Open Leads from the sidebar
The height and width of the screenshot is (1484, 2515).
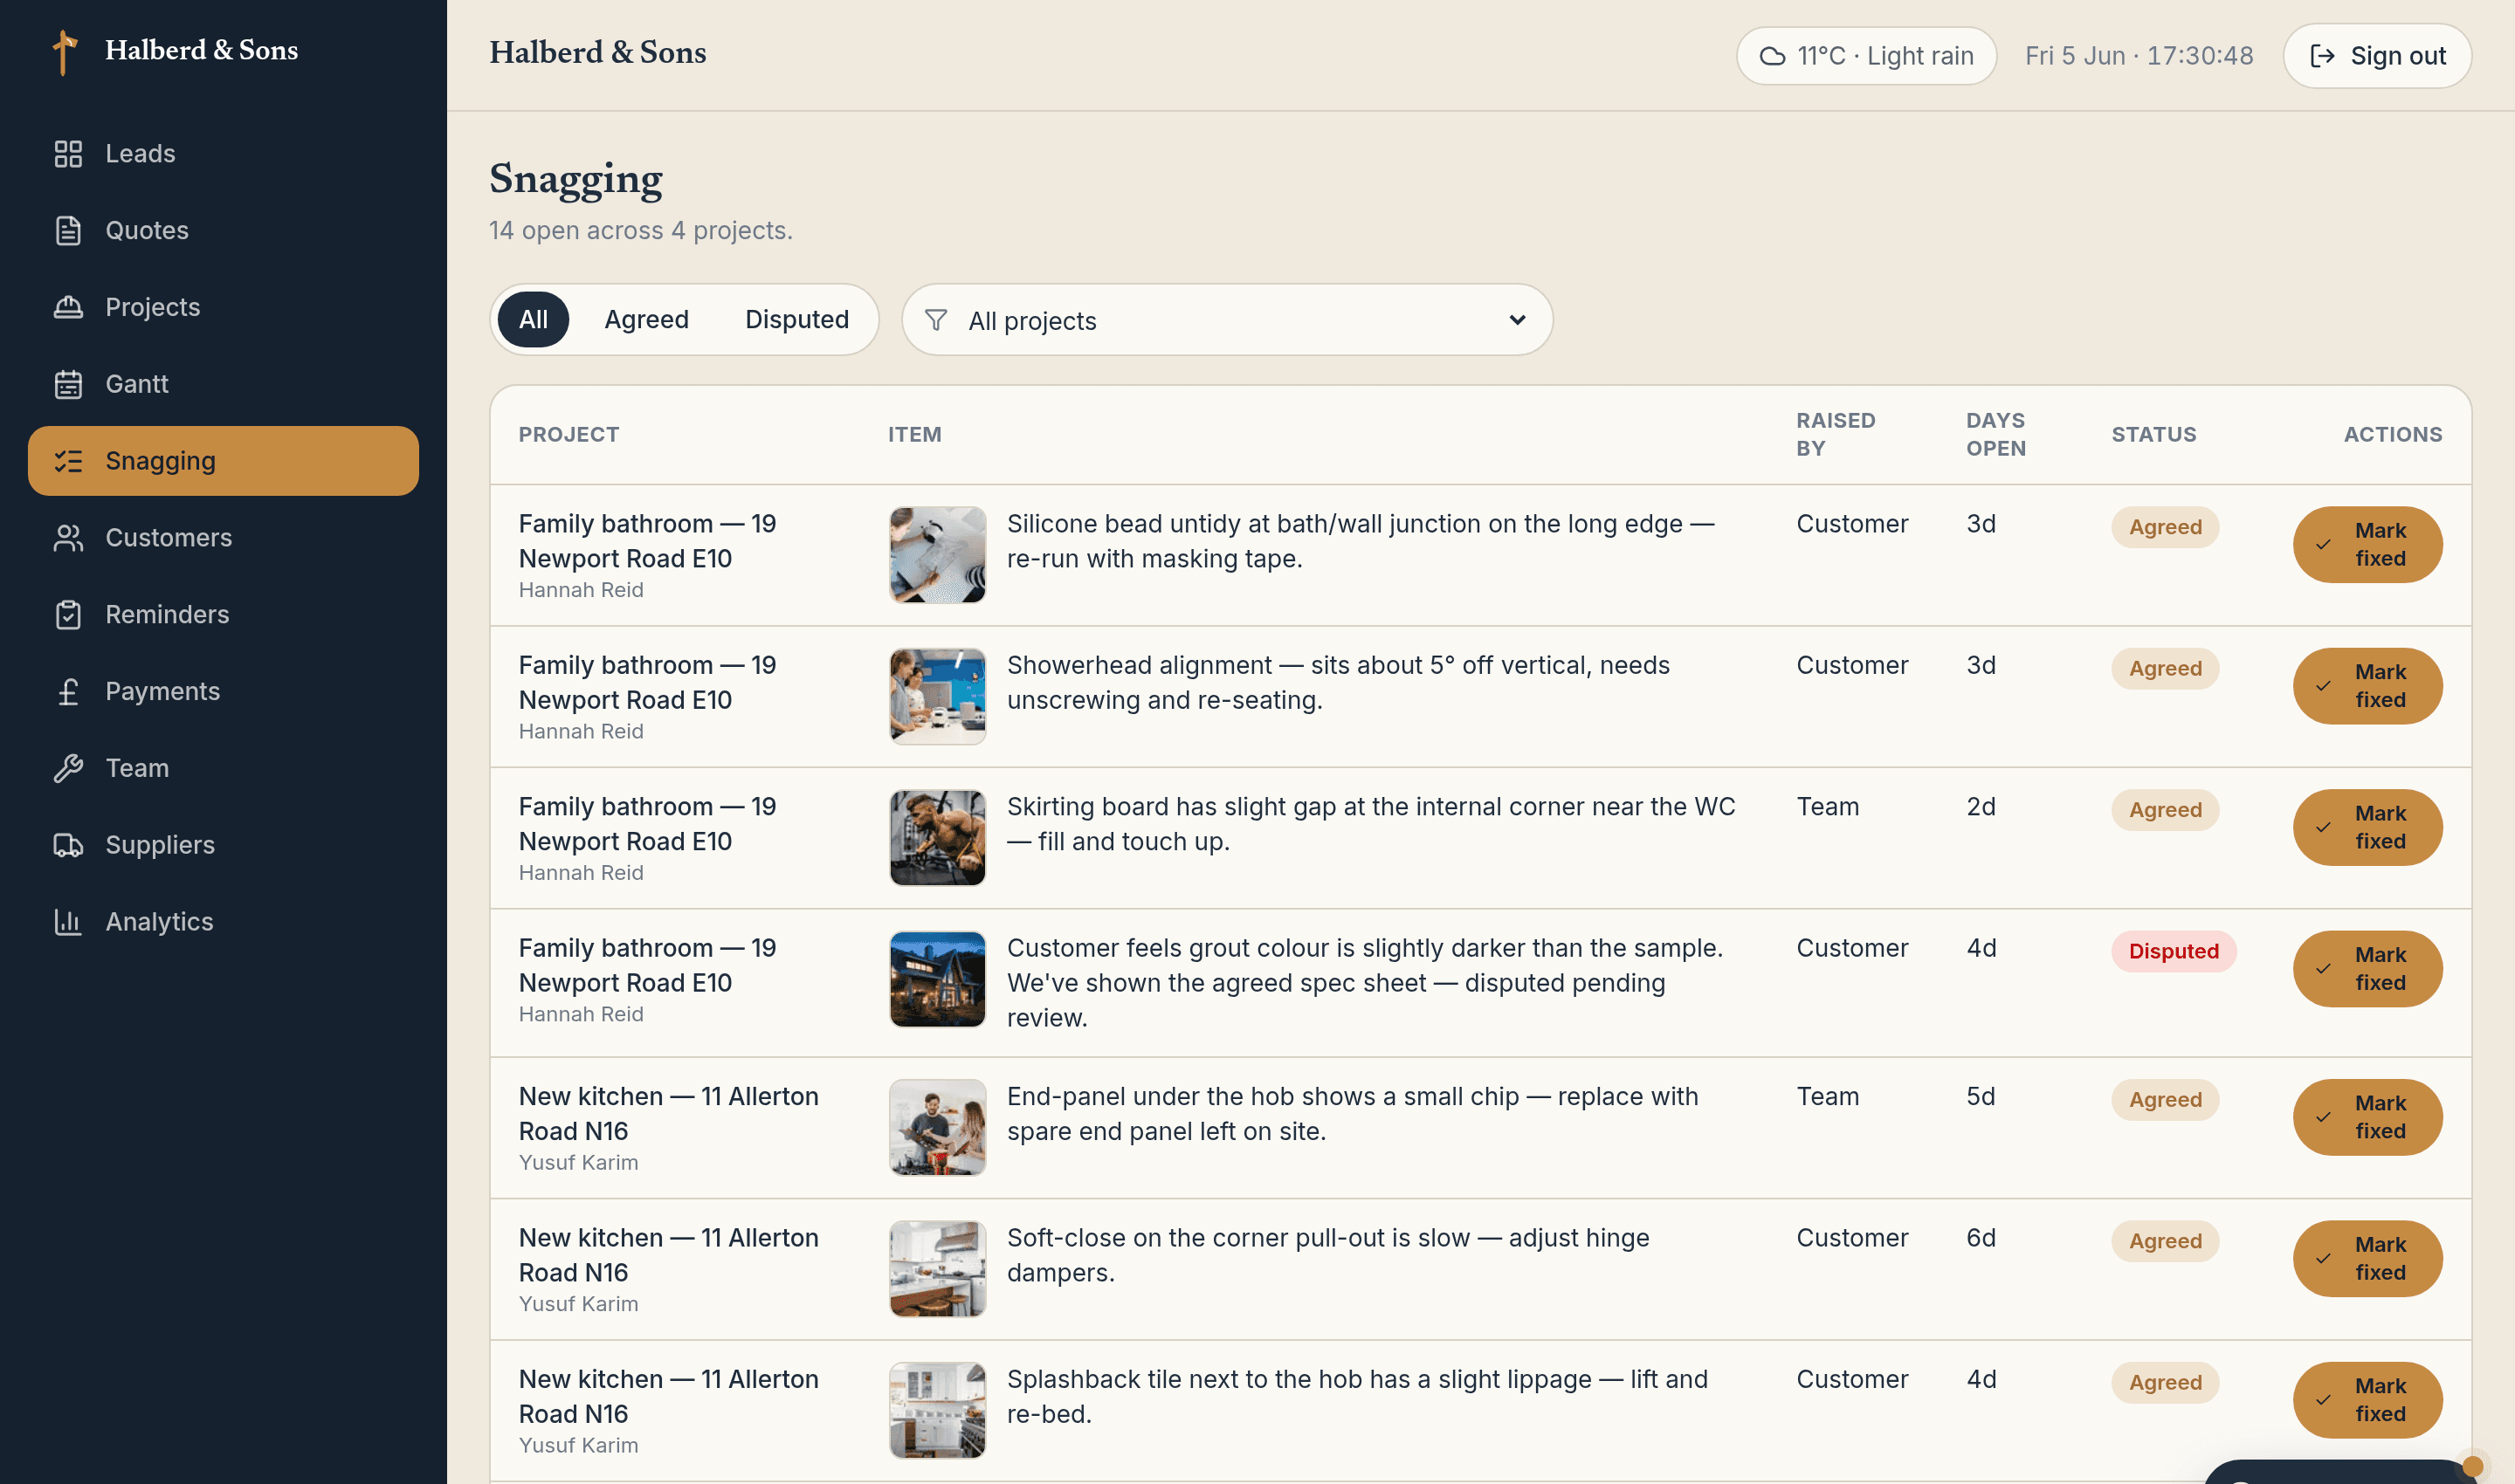coord(222,153)
